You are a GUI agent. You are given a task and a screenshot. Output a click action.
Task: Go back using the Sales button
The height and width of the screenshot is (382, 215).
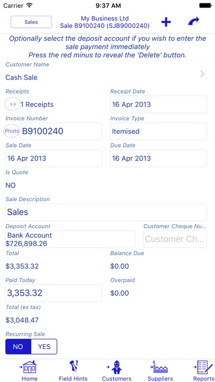coord(31,22)
